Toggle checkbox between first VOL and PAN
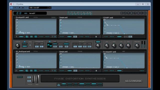 [110, 42]
